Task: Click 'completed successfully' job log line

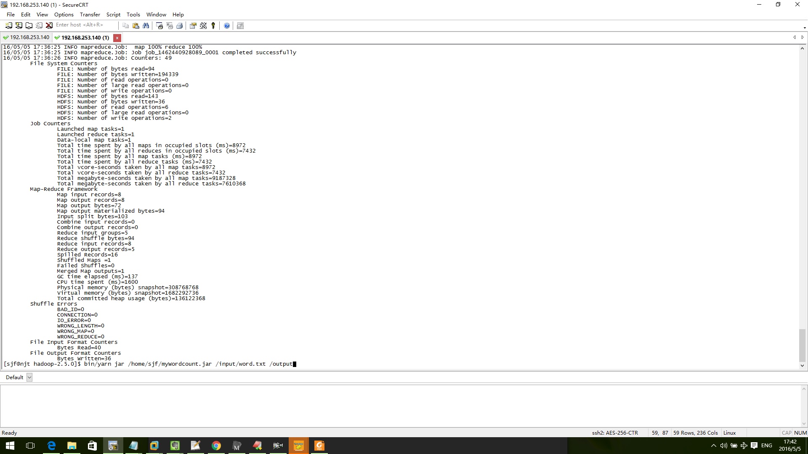Action: [149, 53]
